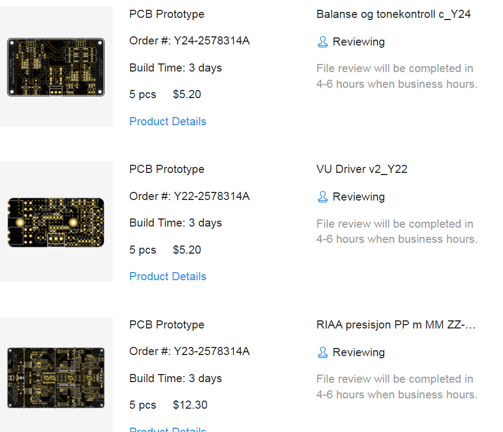Click the PCB Prototype title of order Y22
The width and height of the screenshot is (503, 432).
pyautogui.click(x=167, y=169)
